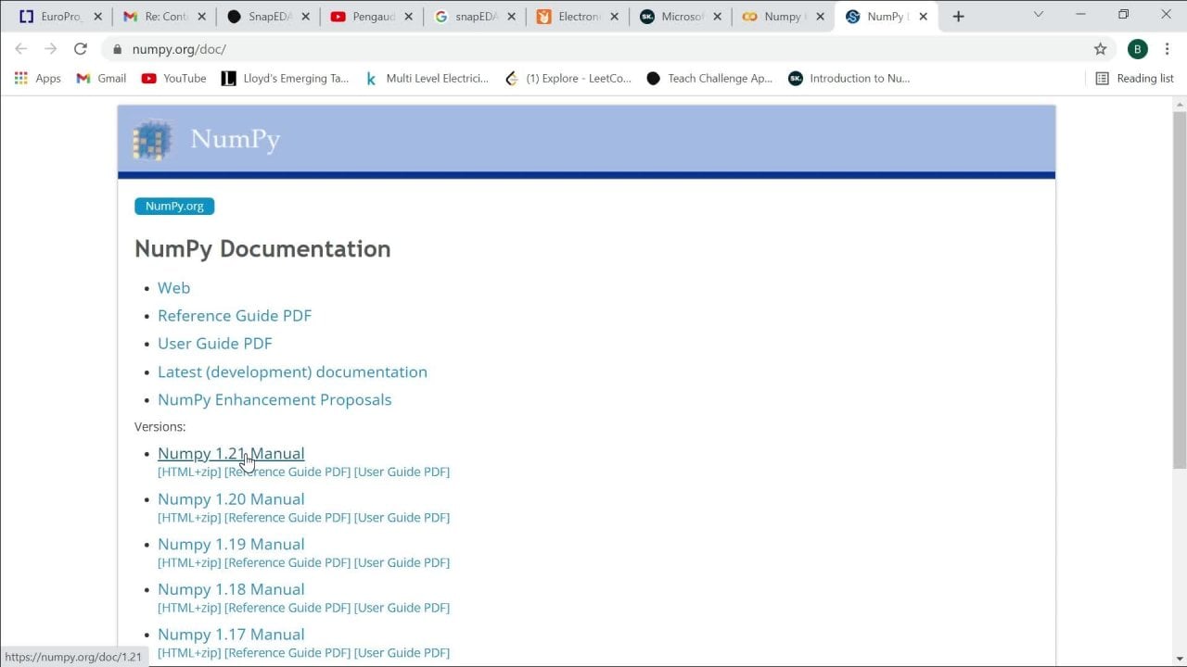
Task: Click the vertical page scrollbar
Action: pos(1179,278)
